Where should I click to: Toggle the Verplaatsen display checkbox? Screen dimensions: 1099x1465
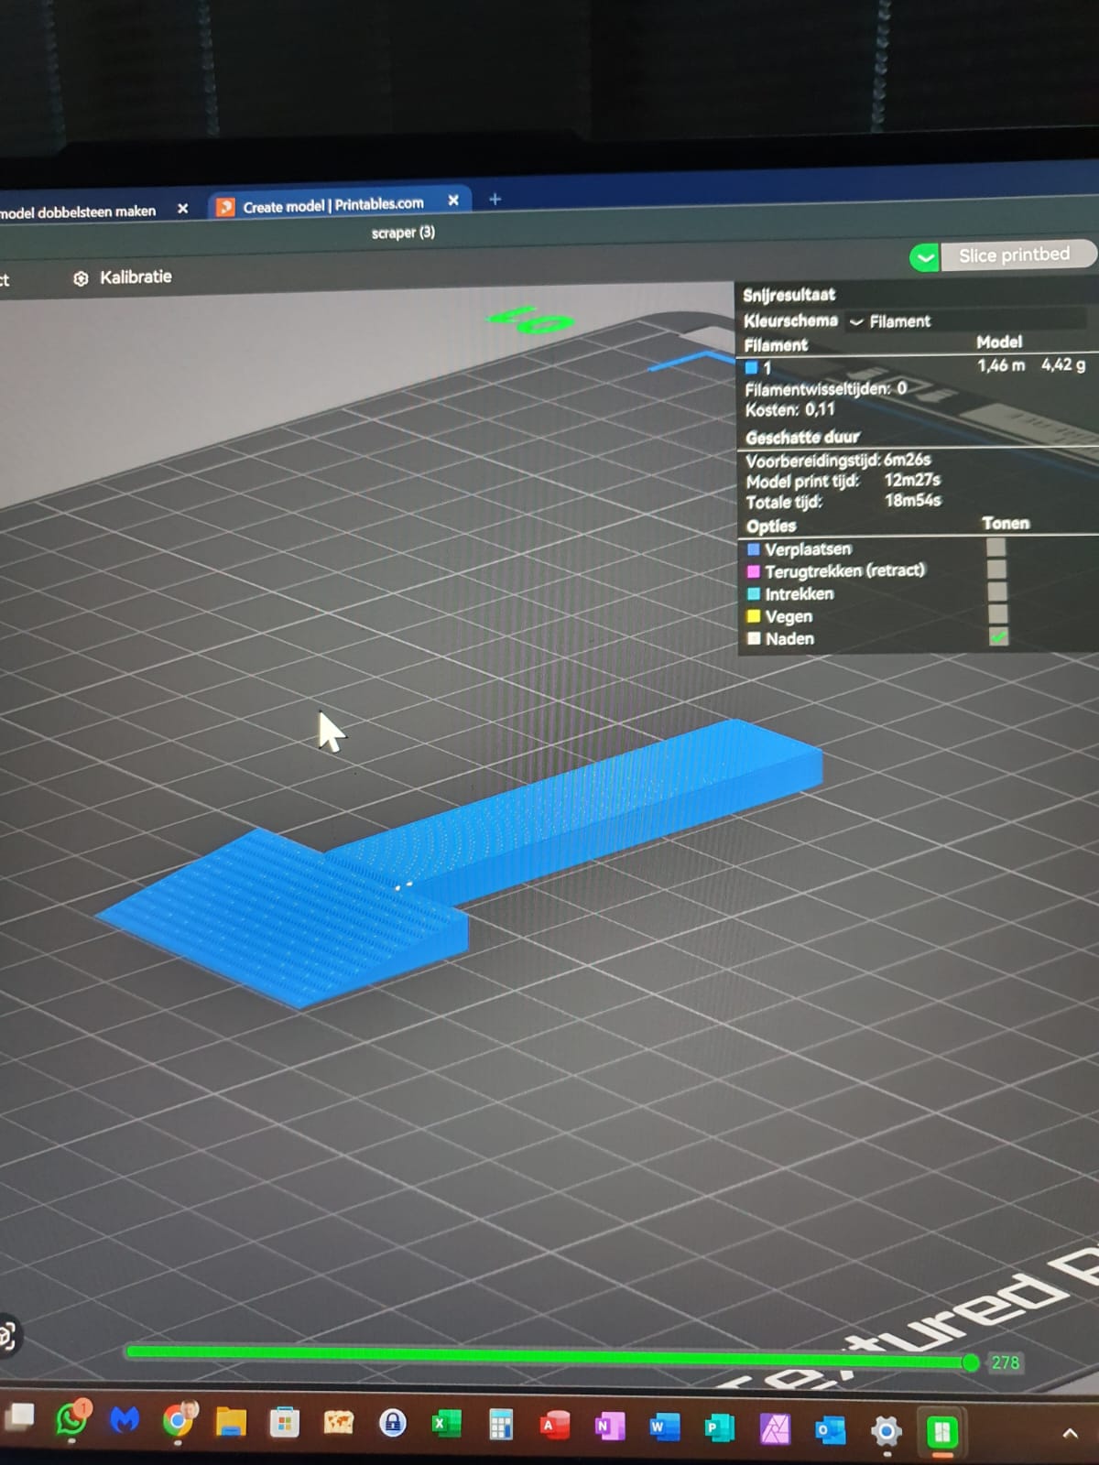pyautogui.click(x=996, y=547)
